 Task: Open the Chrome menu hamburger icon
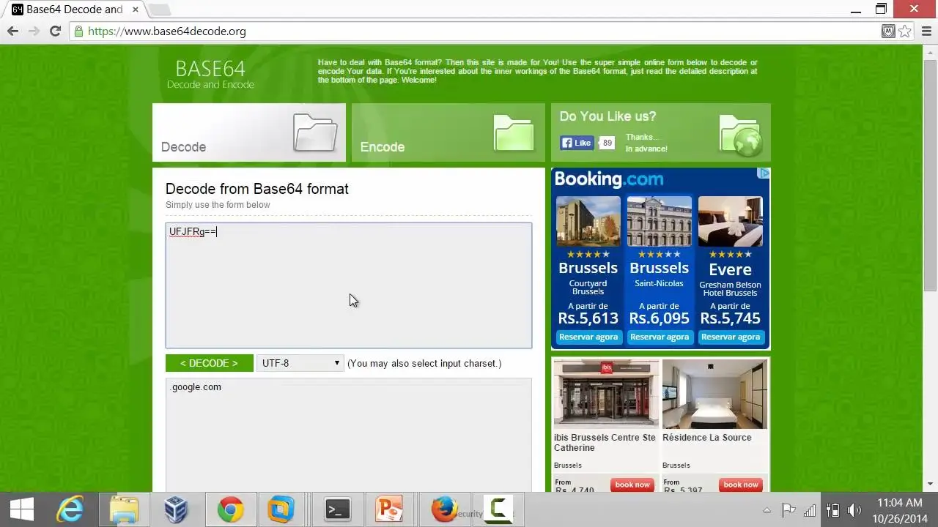926,31
